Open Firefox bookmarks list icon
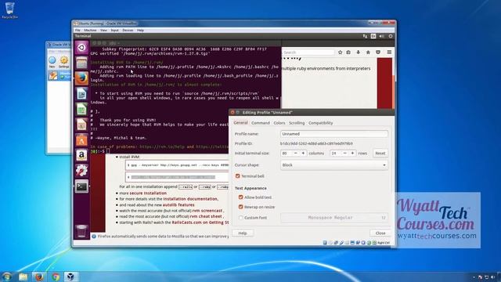Image resolution: width=501 pixels, height=282 pixels. pos(348,52)
